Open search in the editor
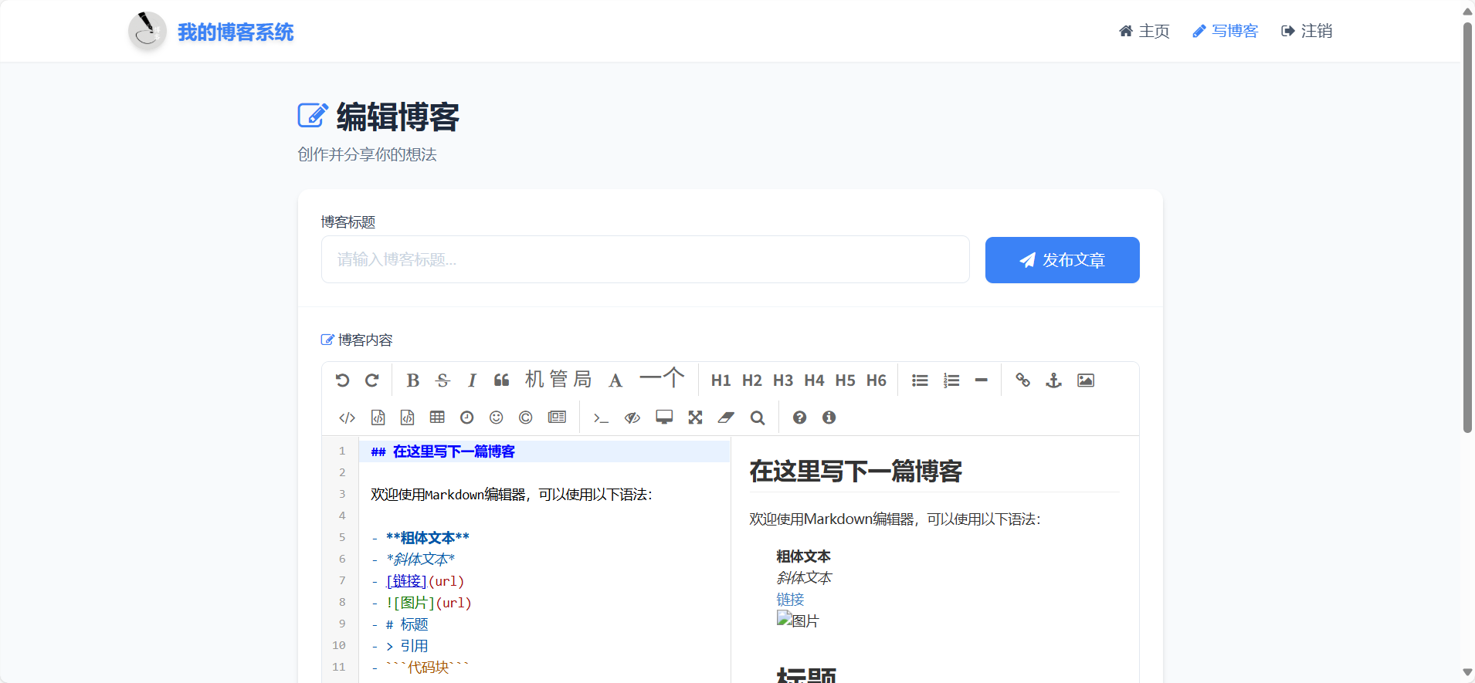 coord(758,418)
